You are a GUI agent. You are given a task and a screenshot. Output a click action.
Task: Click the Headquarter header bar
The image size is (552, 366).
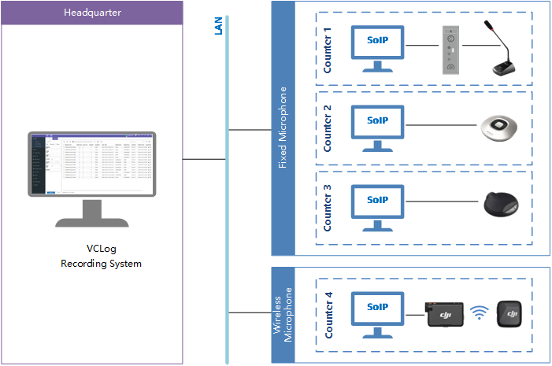point(92,13)
